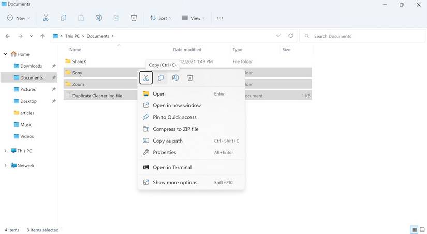This screenshot has height=234, width=427.
Task: Click the Cut icon in the context menu
Action: (x=146, y=78)
